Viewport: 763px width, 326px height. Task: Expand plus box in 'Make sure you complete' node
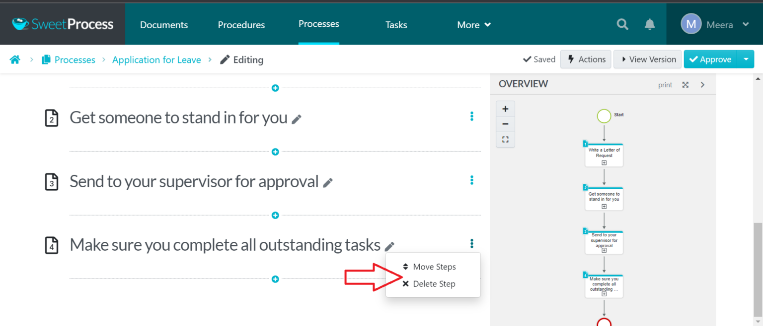coord(604,294)
